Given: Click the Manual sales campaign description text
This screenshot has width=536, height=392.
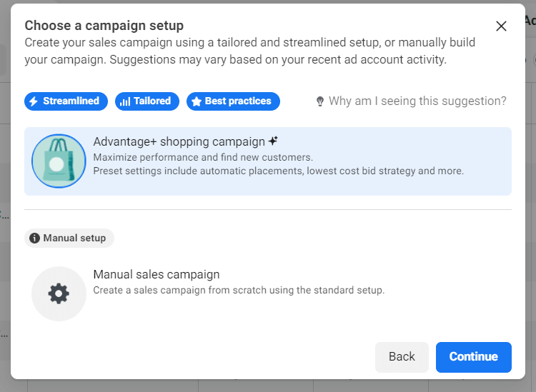Looking at the screenshot, I should [239, 290].
